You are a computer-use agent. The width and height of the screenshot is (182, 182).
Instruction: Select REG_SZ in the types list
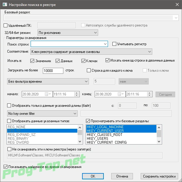[42, 131]
